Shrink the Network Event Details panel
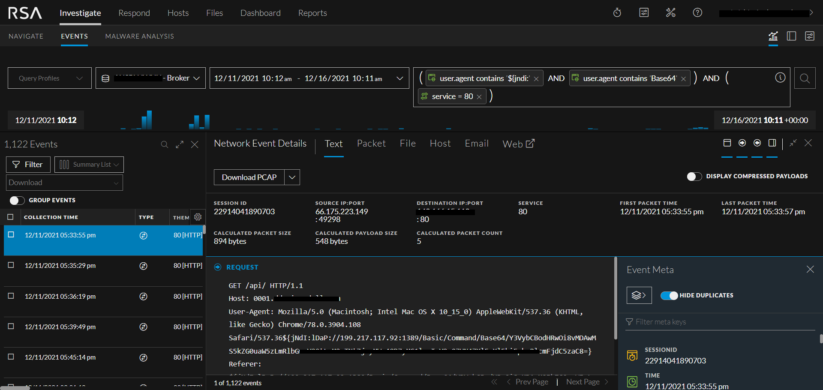The image size is (823, 390). [793, 144]
